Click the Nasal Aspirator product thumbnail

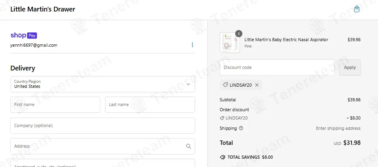point(230,43)
